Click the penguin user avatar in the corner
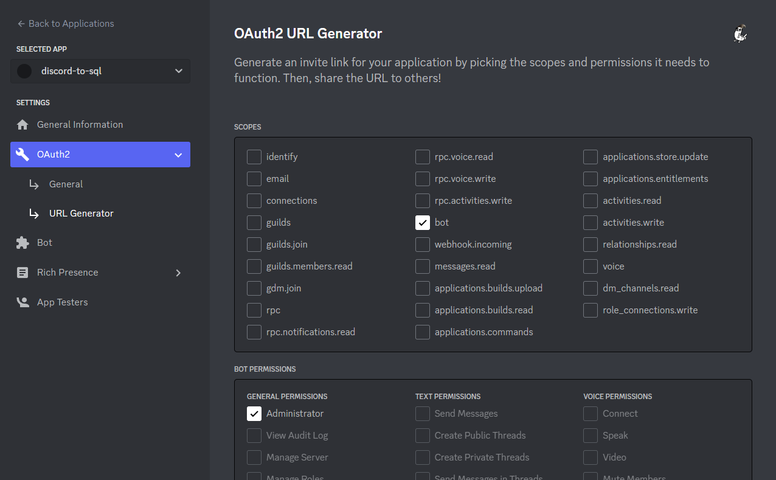 click(740, 33)
